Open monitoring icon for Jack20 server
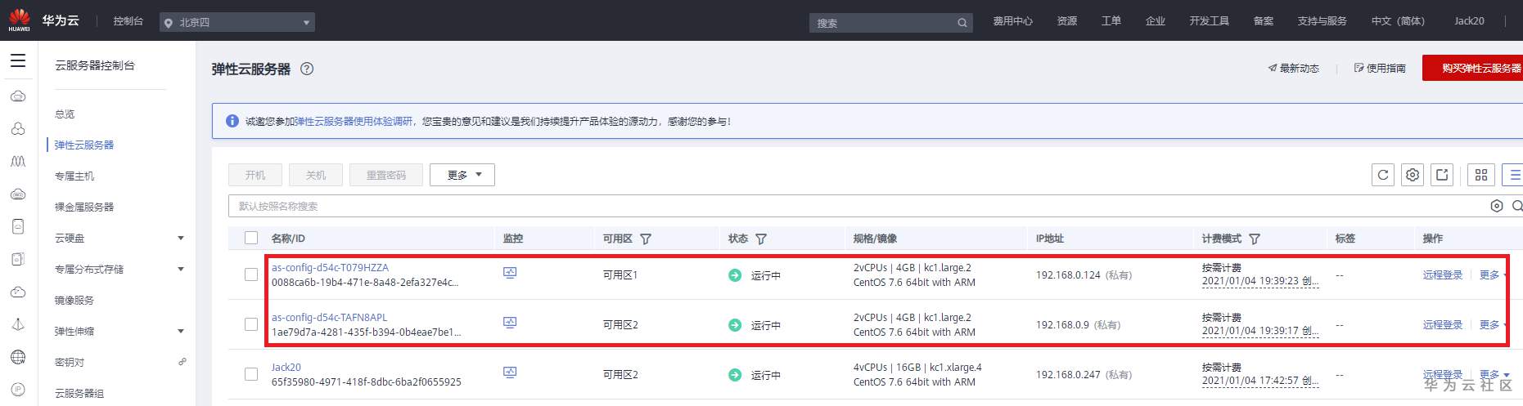This screenshot has width=1523, height=406. click(510, 373)
